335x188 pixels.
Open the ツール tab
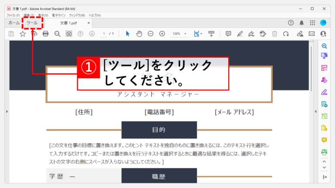(x=32, y=23)
